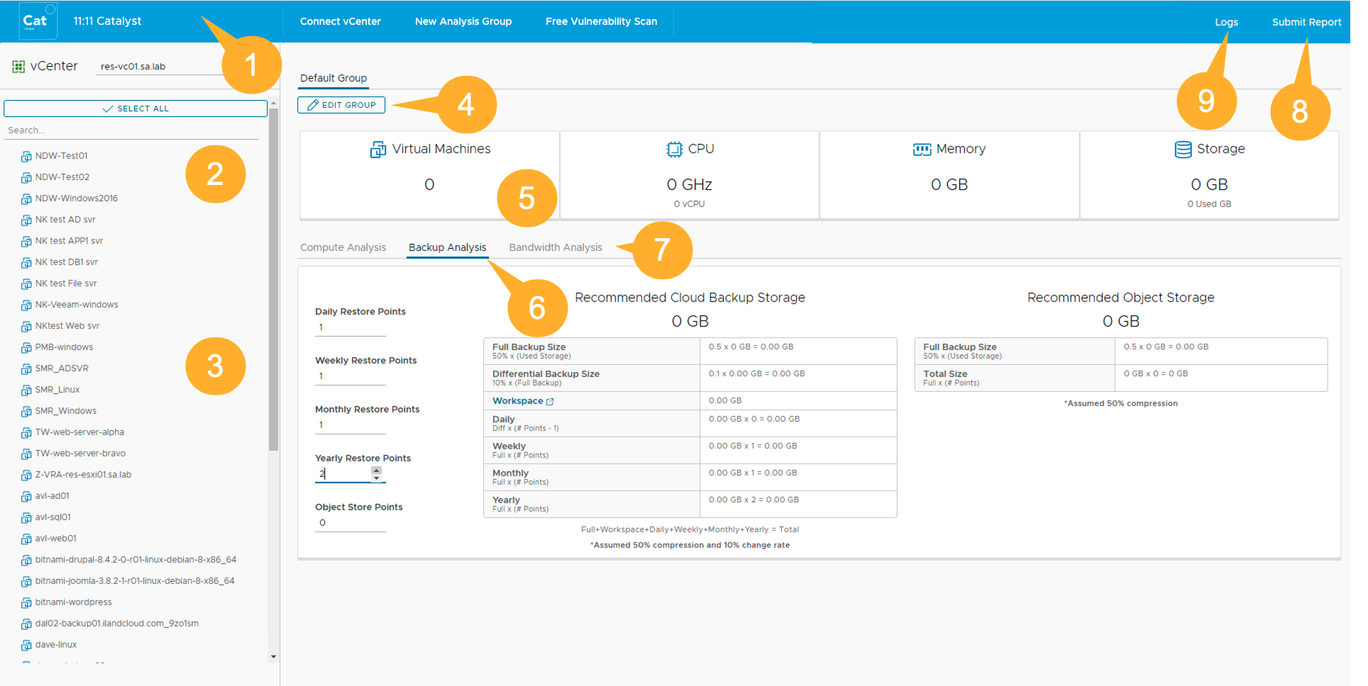The height and width of the screenshot is (686, 1368).
Task: Open the Connect vCenter menu item
Action: point(340,21)
